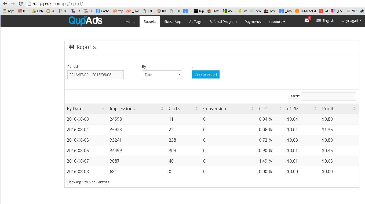Image resolution: width=365 pixels, height=204 pixels.
Task: Click the browser forward arrow
Action: (x=13, y=4)
